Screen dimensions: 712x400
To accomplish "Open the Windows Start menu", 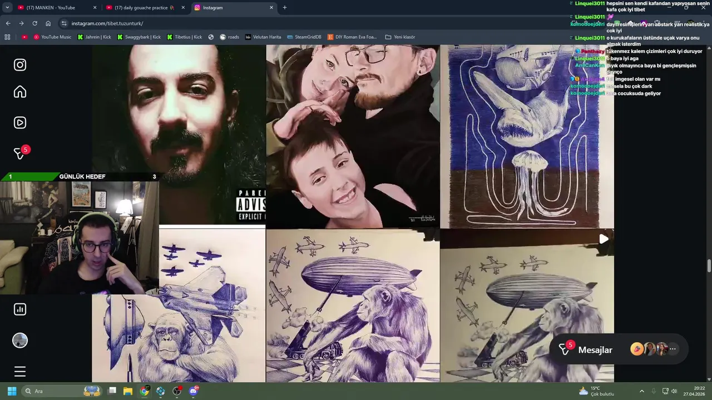I will tap(12, 391).
